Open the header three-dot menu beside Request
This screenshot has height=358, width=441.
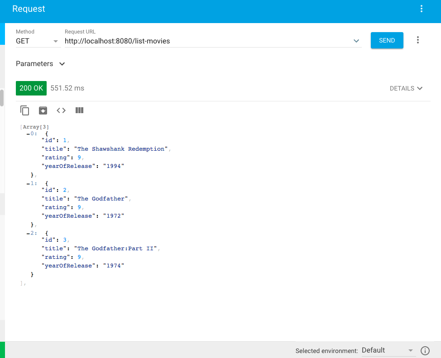422,9
